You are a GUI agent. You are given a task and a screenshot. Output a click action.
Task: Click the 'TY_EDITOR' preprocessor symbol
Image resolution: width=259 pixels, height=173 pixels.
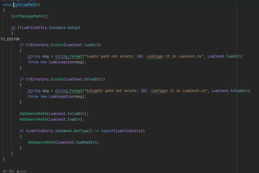[10, 39]
